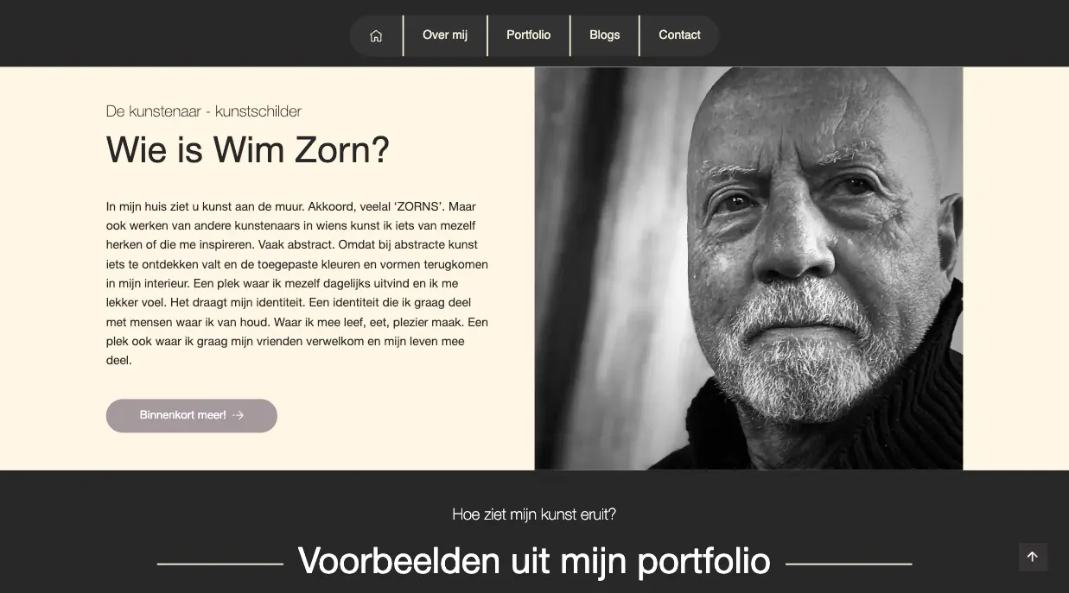The height and width of the screenshot is (593, 1069).
Task: Open the Contact page
Action: 679,35
